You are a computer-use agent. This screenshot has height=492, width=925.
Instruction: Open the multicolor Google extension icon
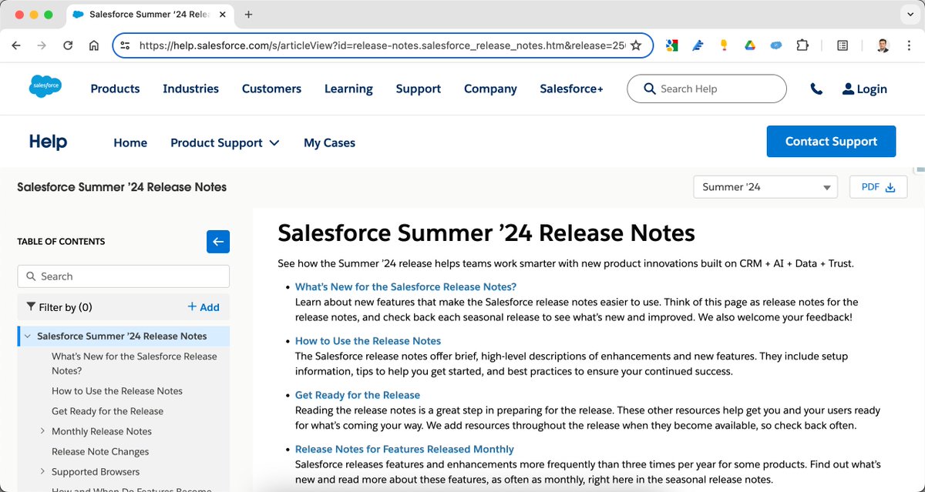coord(672,45)
